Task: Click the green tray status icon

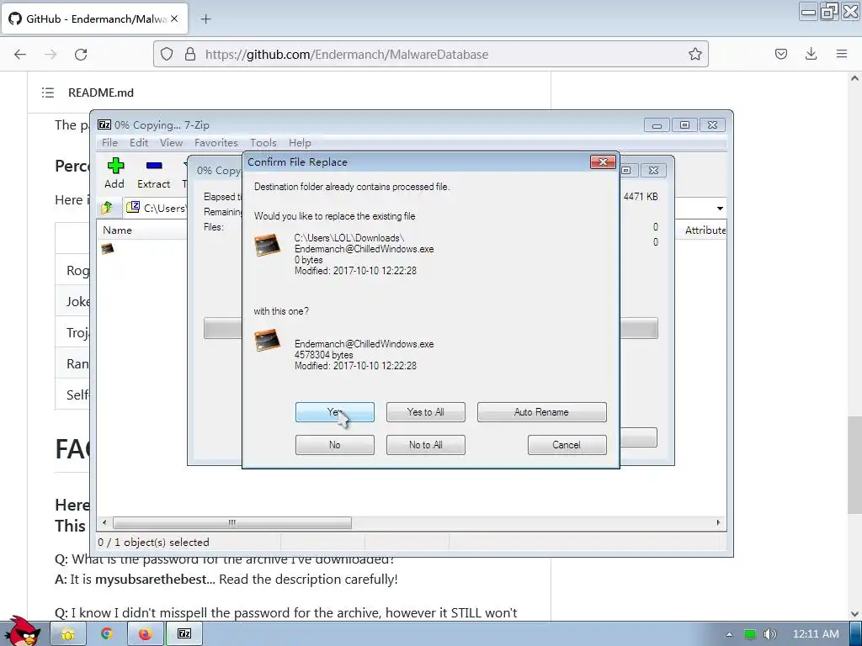Action: tap(749, 634)
